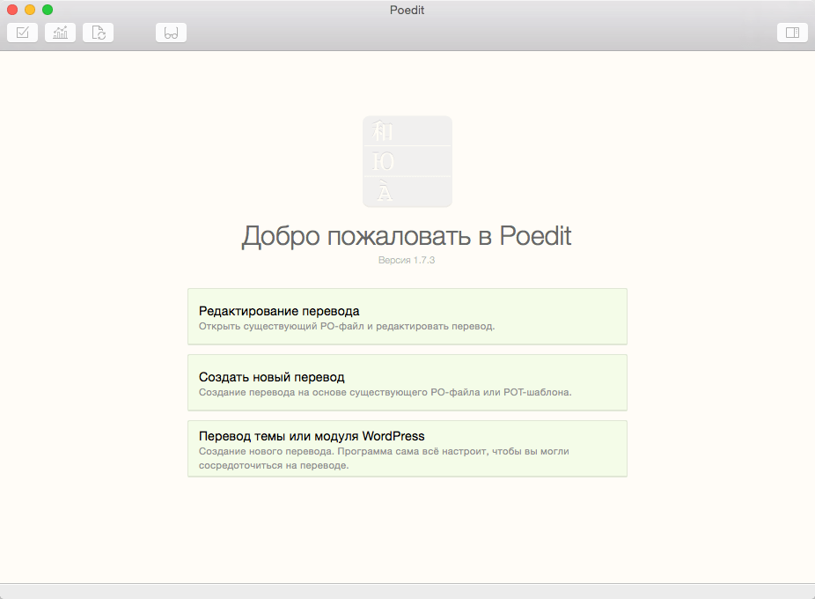The height and width of the screenshot is (599, 815).
Task: Minimize Poedit with the yellow button
Action: [30, 10]
